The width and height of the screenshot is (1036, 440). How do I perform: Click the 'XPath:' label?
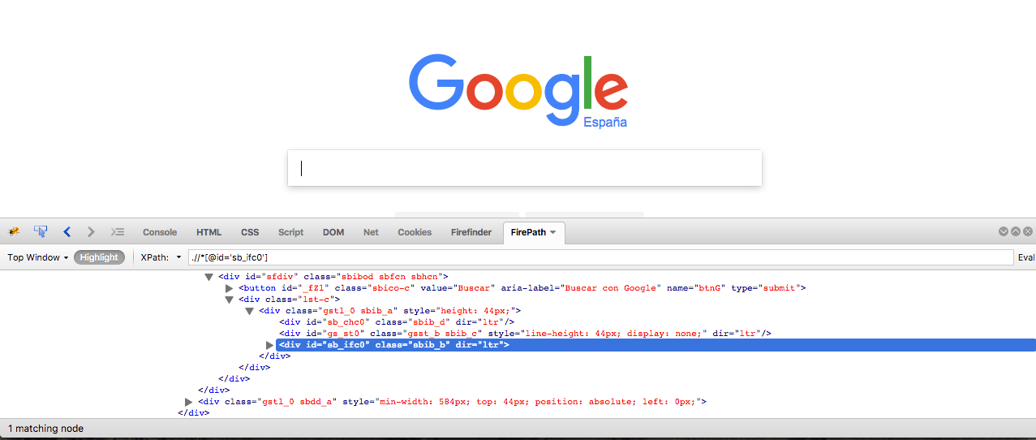coord(154,257)
